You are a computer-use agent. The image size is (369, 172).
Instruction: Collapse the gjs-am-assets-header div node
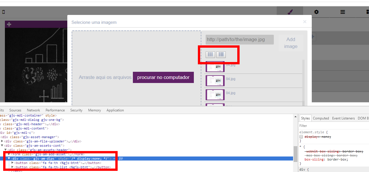coord(5,150)
